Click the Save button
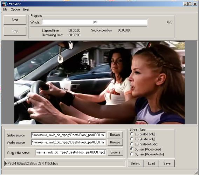The width and height of the screenshot is (199, 175). [x=167, y=163]
